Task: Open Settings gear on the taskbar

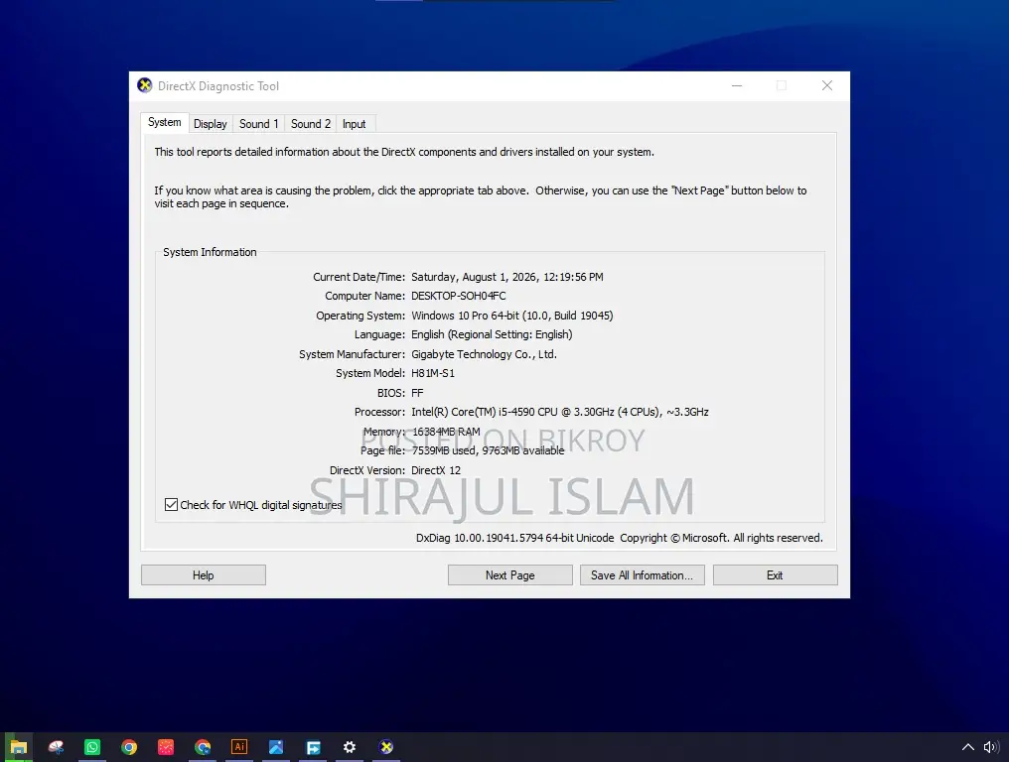Action: pos(350,747)
